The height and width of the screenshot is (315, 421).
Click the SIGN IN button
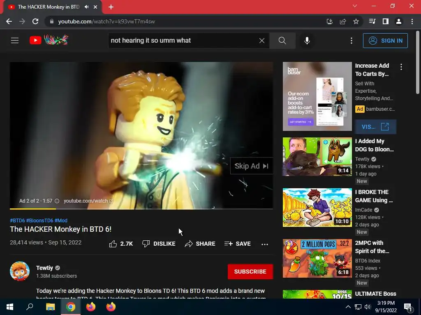point(385,41)
